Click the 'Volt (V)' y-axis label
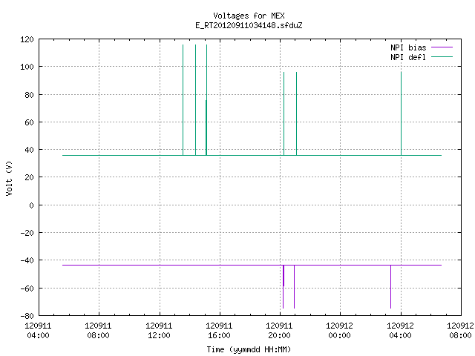Screen dimensions: 475x356 pyautogui.click(x=9, y=178)
